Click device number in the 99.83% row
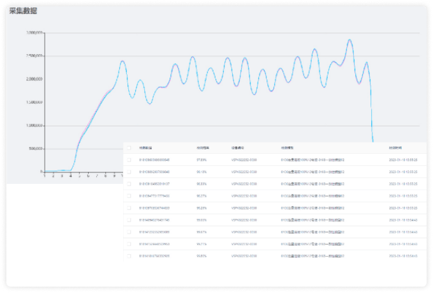The width and height of the screenshot is (433, 293). [244, 256]
